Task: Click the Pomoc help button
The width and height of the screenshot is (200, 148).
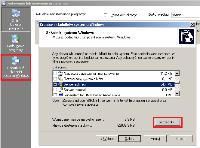Action: coord(181,139)
